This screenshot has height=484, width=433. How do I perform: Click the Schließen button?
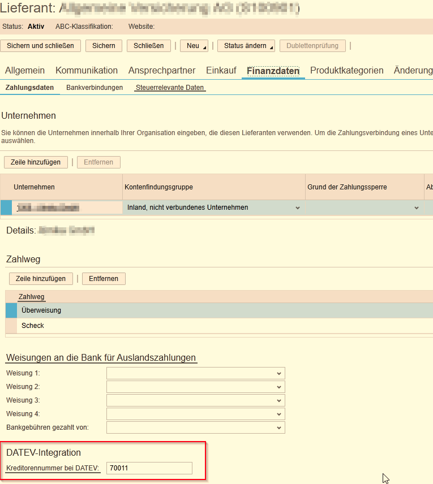click(x=149, y=46)
